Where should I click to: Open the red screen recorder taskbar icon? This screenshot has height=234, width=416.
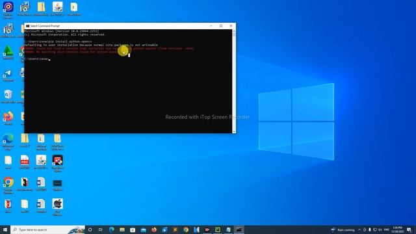(x=207, y=229)
